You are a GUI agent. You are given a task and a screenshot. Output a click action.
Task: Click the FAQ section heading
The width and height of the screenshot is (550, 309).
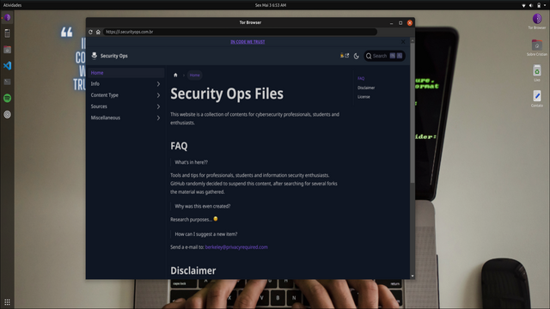point(179,146)
